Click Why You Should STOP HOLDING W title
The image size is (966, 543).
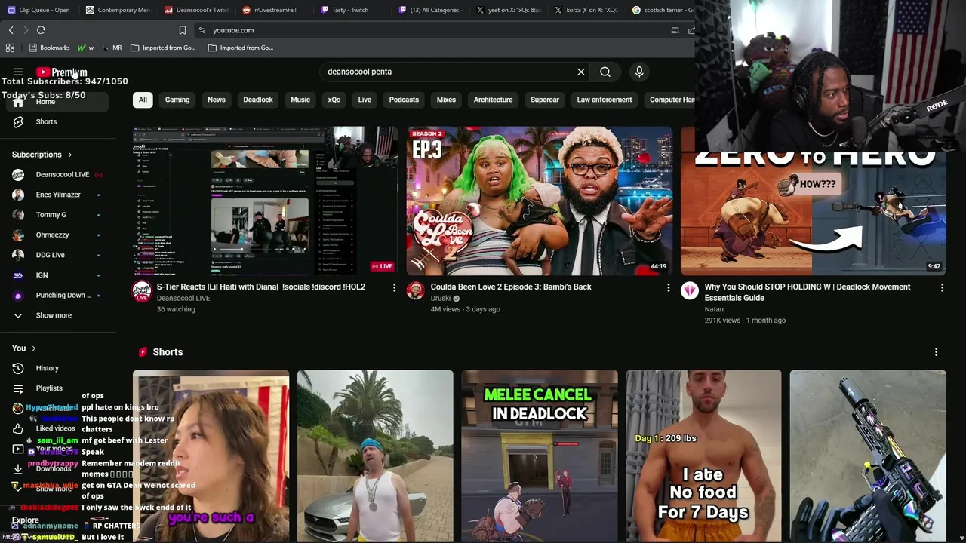(808, 292)
